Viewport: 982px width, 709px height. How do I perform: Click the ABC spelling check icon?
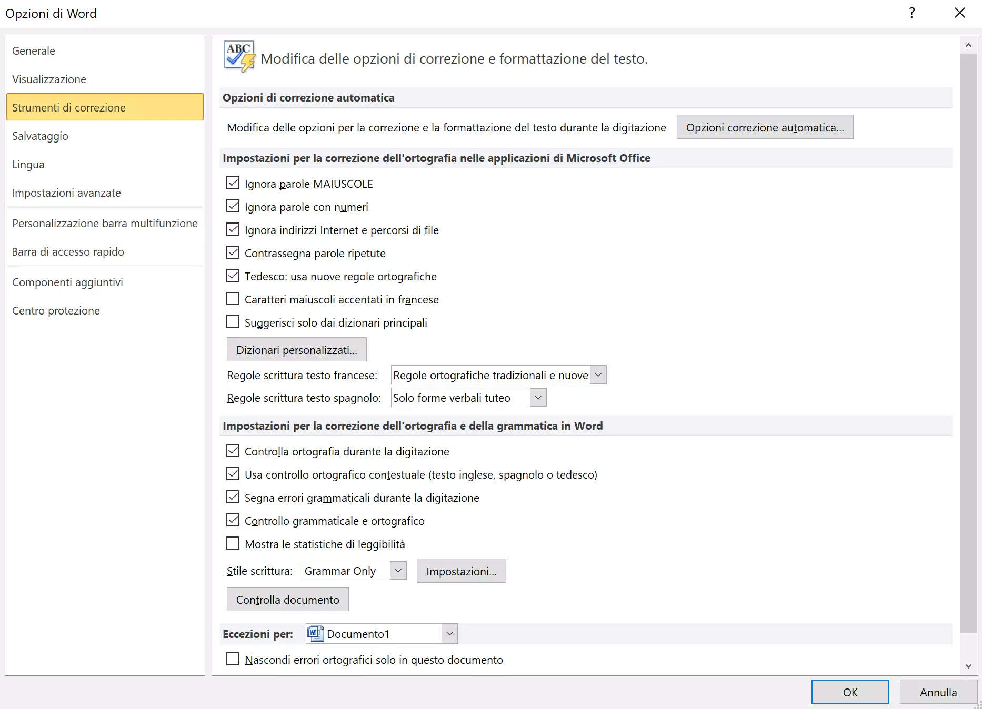point(239,57)
